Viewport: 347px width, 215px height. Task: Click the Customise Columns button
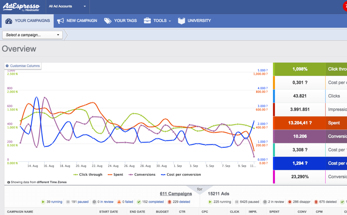point(23,66)
